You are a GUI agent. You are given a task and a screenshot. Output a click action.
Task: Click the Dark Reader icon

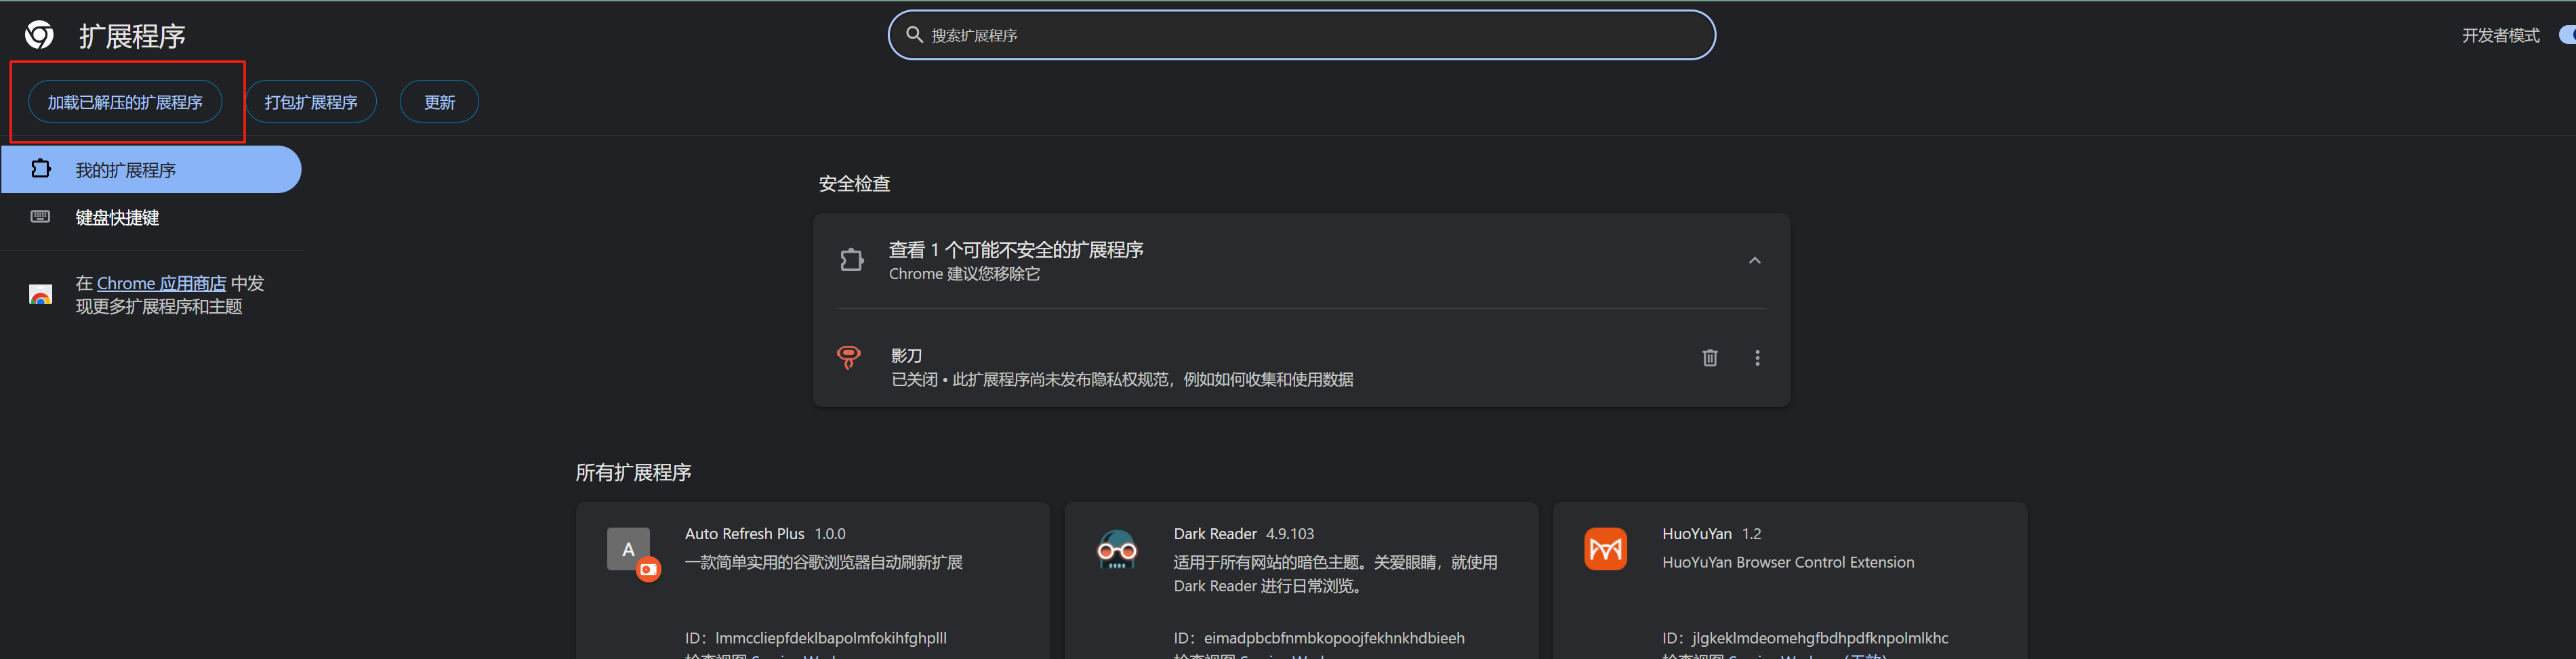coord(1117,550)
